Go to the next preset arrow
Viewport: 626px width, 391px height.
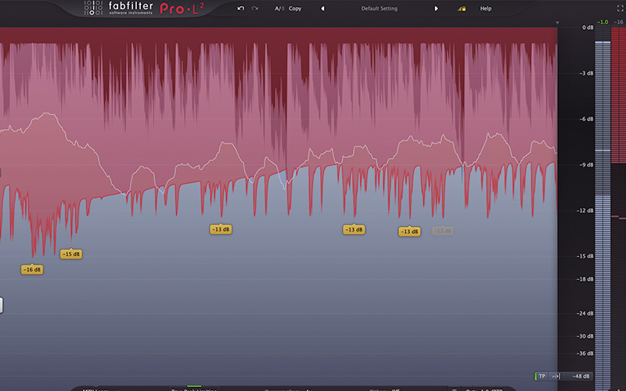tap(436, 9)
